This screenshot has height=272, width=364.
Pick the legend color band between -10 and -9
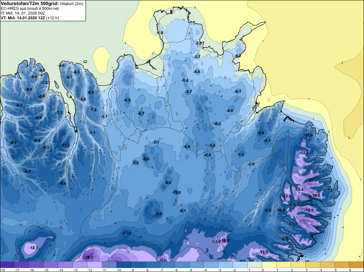pos(124,265)
